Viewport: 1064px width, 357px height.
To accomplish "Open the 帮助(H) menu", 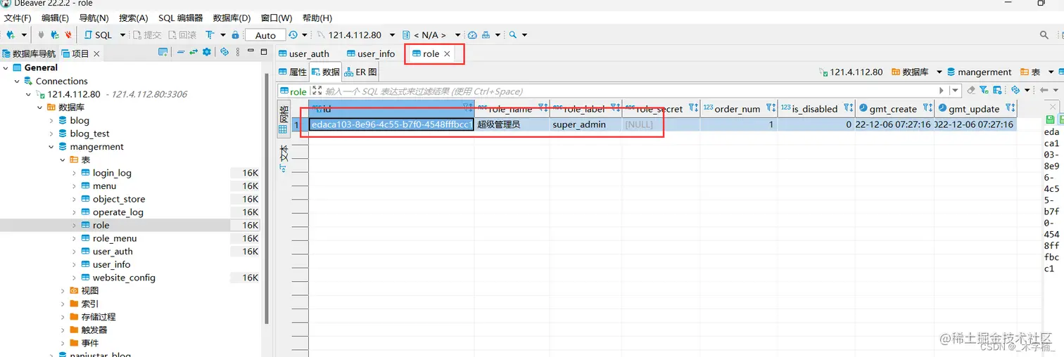I will point(317,18).
